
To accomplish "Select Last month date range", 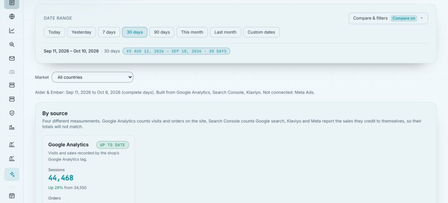I will pyautogui.click(x=225, y=32).
